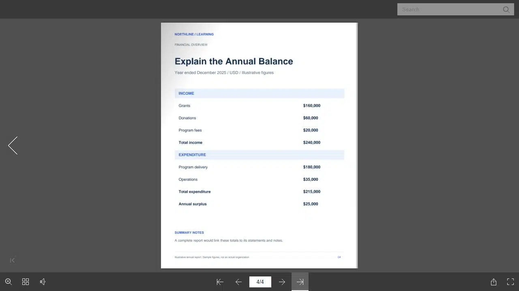Viewport: 519px width, 291px height.
Task: Click the 'Operations' row label
Action: [x=188, y=179]
